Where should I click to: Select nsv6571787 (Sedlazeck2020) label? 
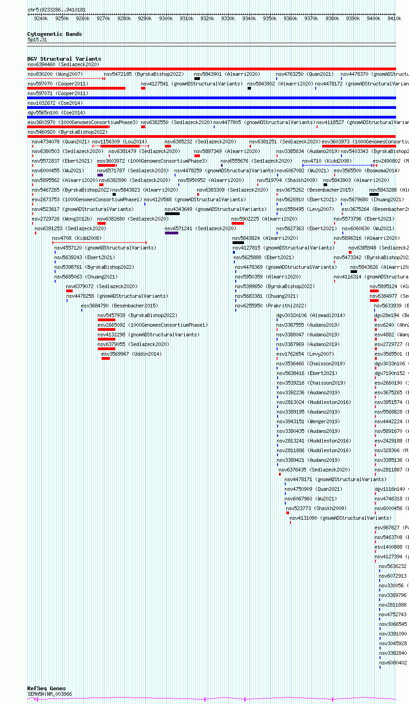pos(133,171)
